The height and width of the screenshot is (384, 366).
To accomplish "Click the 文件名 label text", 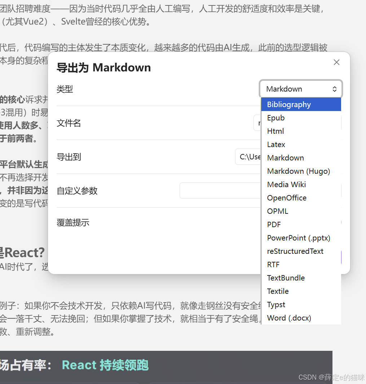I will (x=69, y=123).
